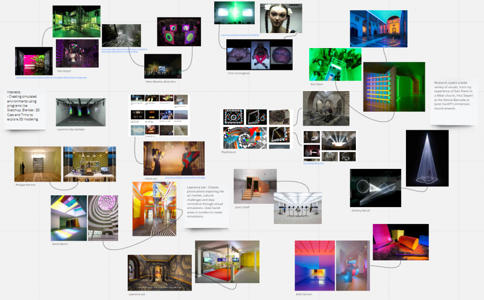The height and width of the screenshot is (300, 484).
Task: Select the stone vaulted interior image
Action: click(x=326, y=108)
